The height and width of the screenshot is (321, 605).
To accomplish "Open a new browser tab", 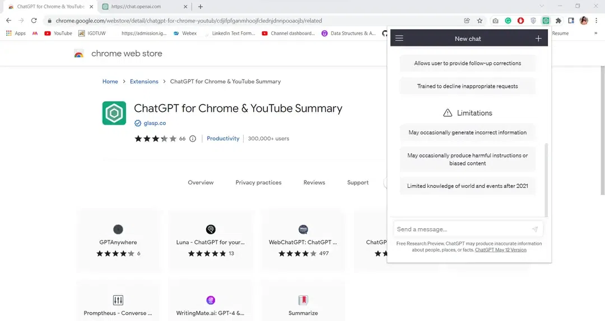I will click(200, 7).
